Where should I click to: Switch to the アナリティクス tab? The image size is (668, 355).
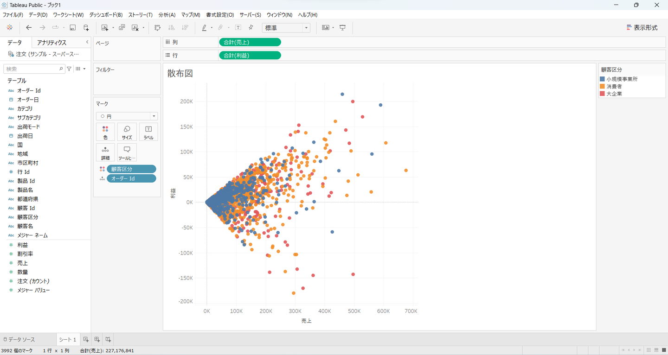click(x=51, y=43)
